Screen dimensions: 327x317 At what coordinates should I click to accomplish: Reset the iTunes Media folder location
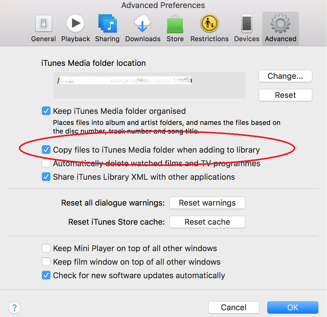[285, 95]
